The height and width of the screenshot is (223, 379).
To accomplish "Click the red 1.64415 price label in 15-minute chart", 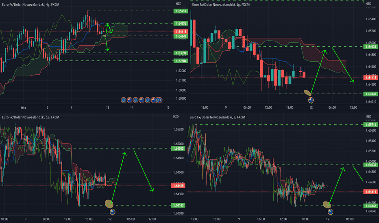I will 178,186.
